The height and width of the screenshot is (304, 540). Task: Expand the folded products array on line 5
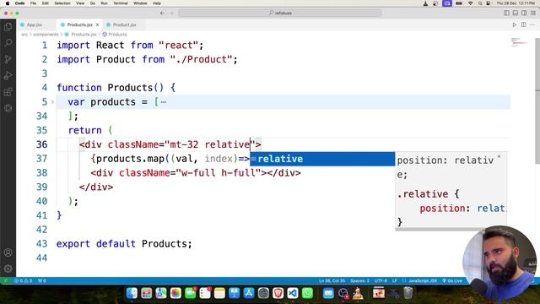[x=52, y=101]
